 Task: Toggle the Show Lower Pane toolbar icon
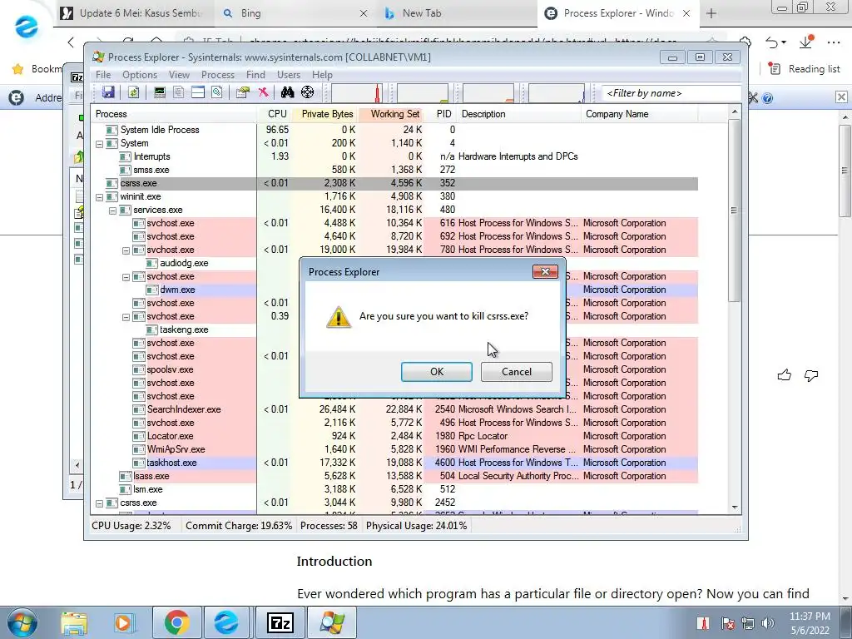point(198,92)
